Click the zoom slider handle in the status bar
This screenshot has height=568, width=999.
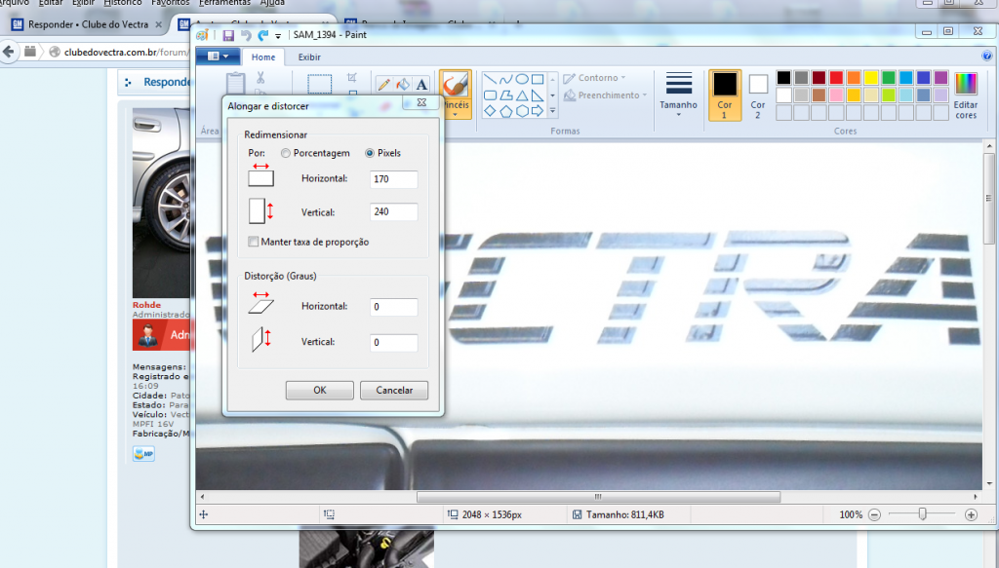[x=922, y=514]
